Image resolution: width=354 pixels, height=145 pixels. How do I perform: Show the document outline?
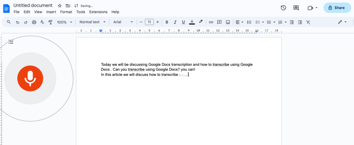coord(11,42)
